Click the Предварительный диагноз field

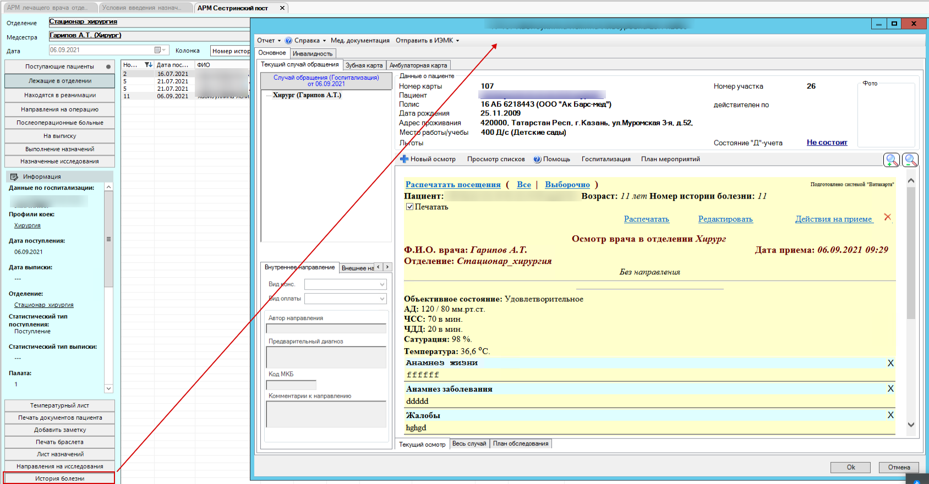[x=326, y=357]
